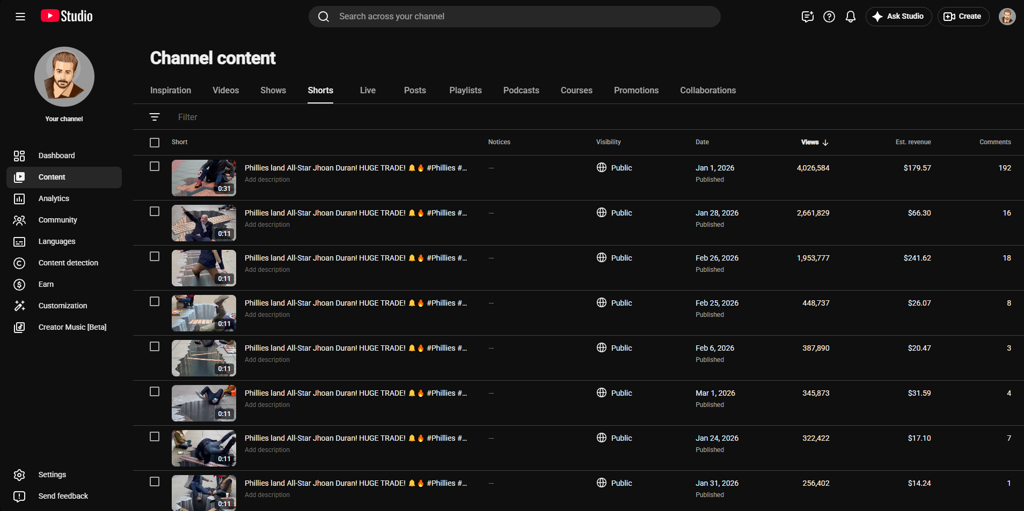The height and width of the screenshot is (511, 1024).
Task: Open the title of the 4,026,584-views short
Action: 356,168
